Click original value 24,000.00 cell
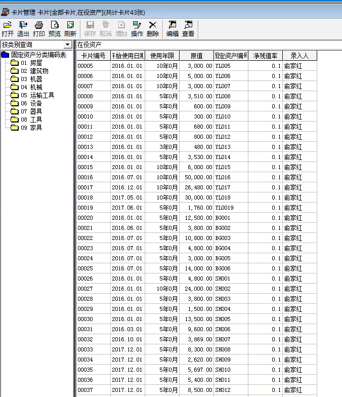 [x=196, y=289]
